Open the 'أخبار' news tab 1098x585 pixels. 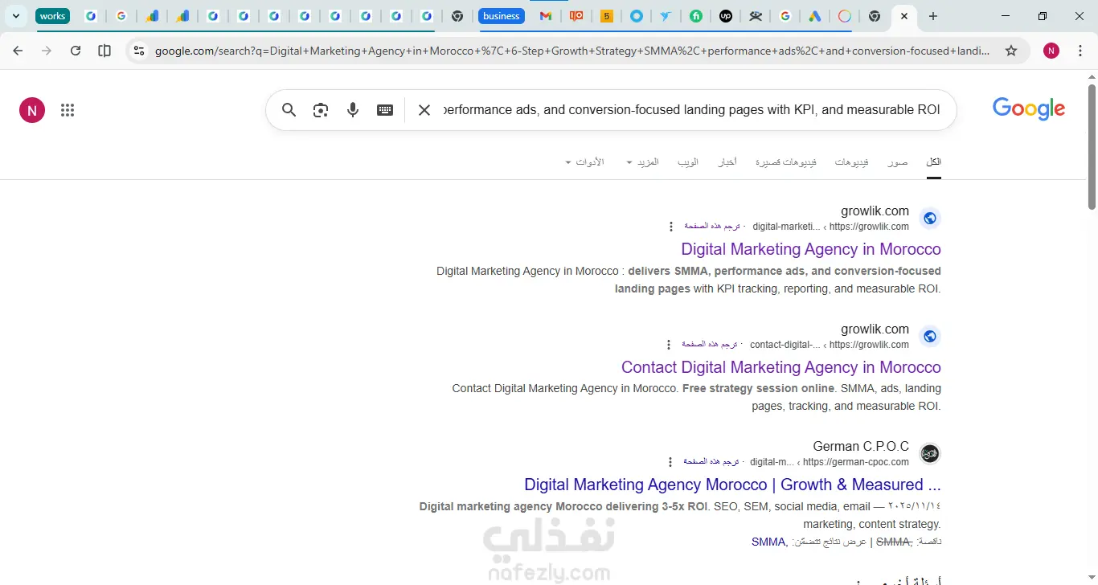(727, 162)
